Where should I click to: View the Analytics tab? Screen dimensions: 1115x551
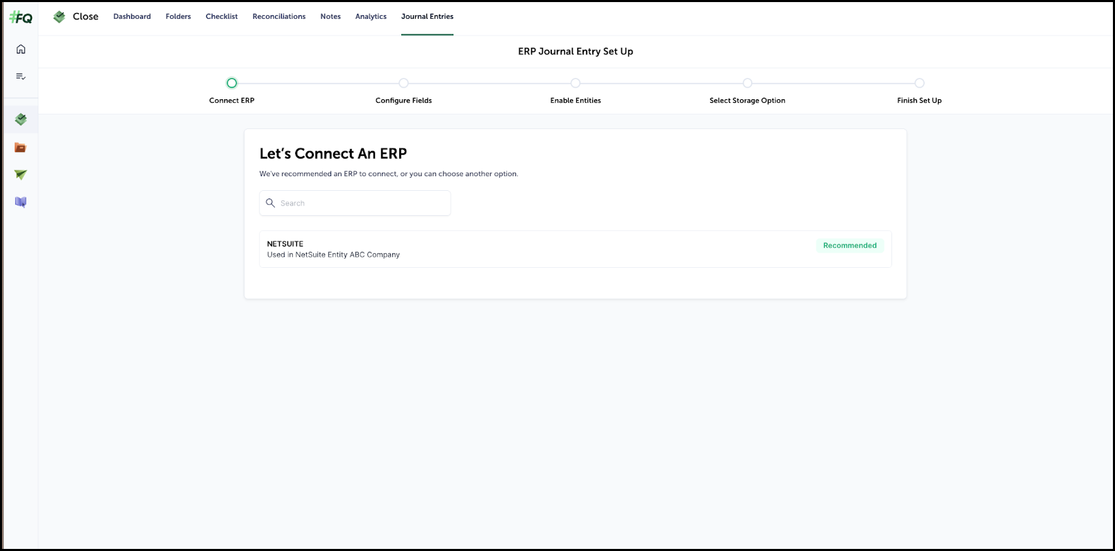point(371,17)
